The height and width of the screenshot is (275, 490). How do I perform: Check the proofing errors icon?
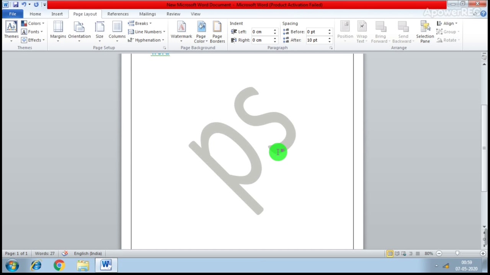tap(65, 254)
